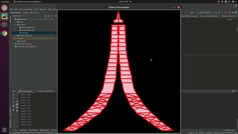Open the View menu
This screenshot has height=134, width=238.
[x=21, y=9]
